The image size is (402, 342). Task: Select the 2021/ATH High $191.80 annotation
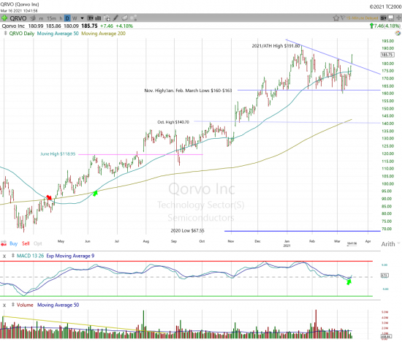(x=276, y=46)
